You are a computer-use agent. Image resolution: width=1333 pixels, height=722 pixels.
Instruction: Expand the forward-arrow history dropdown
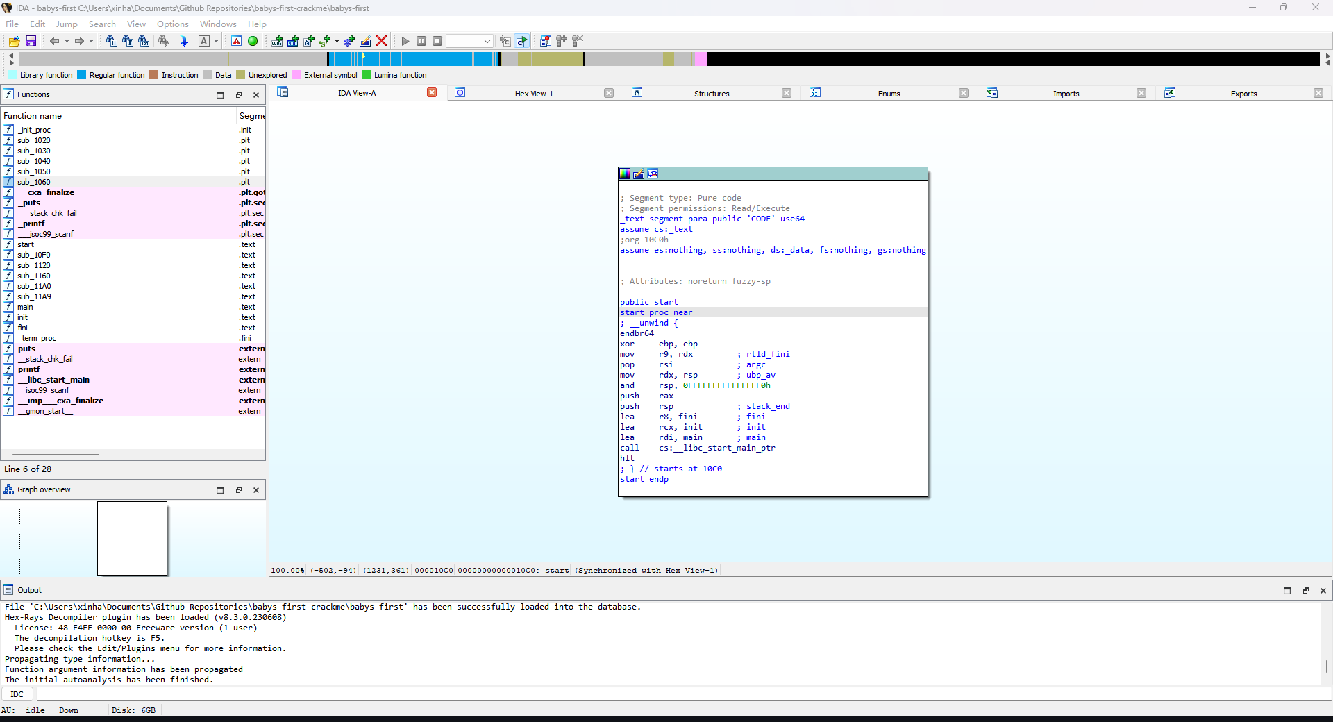91,42
